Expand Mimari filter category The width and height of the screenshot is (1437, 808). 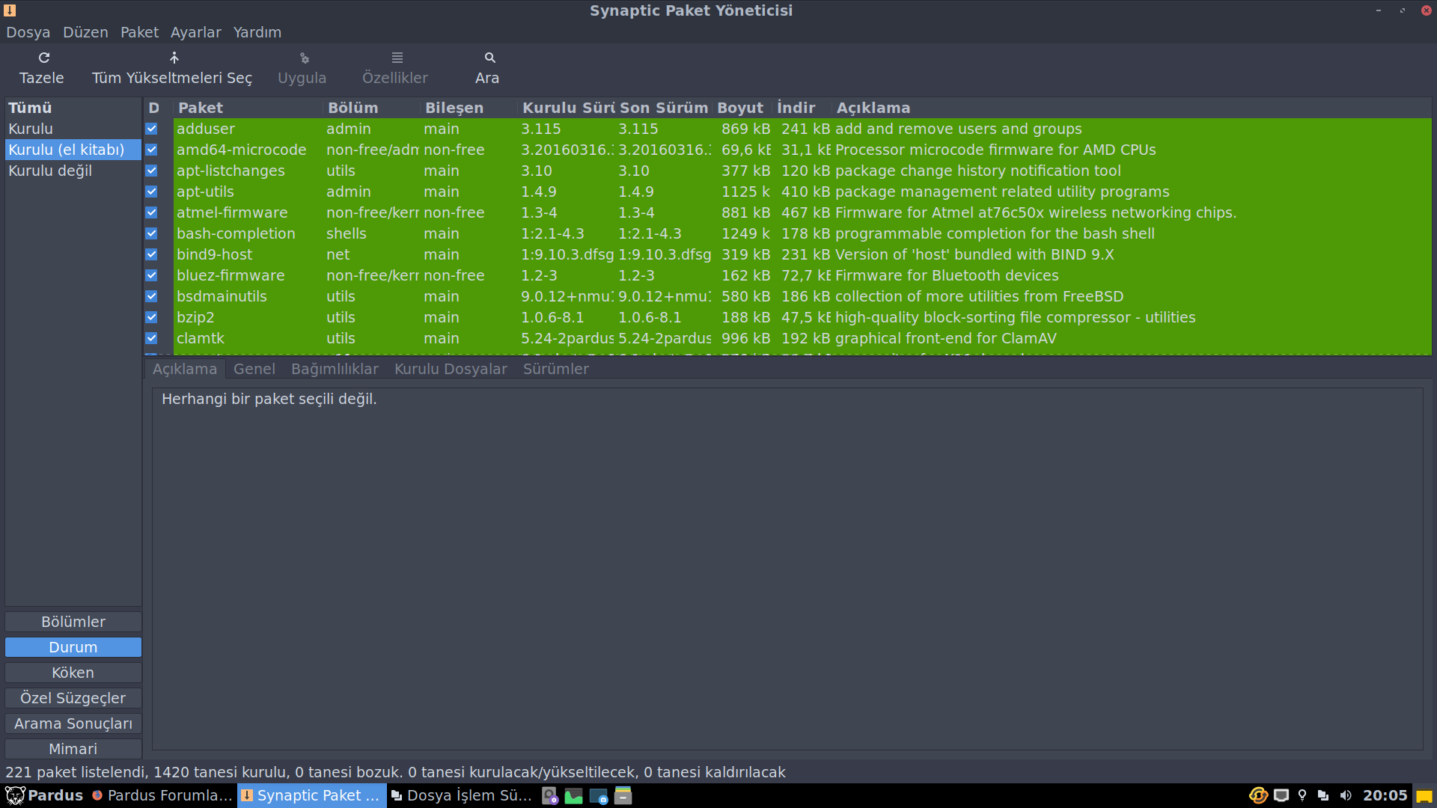[72, 748]
